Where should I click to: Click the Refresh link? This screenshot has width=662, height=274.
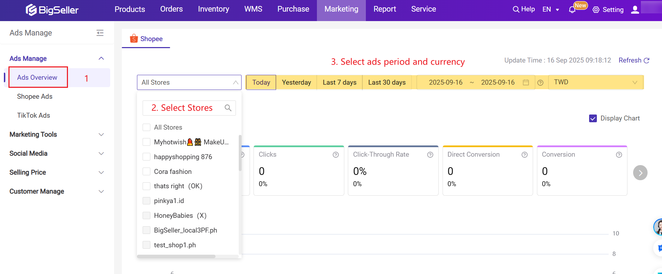click(x=633, y=60)
